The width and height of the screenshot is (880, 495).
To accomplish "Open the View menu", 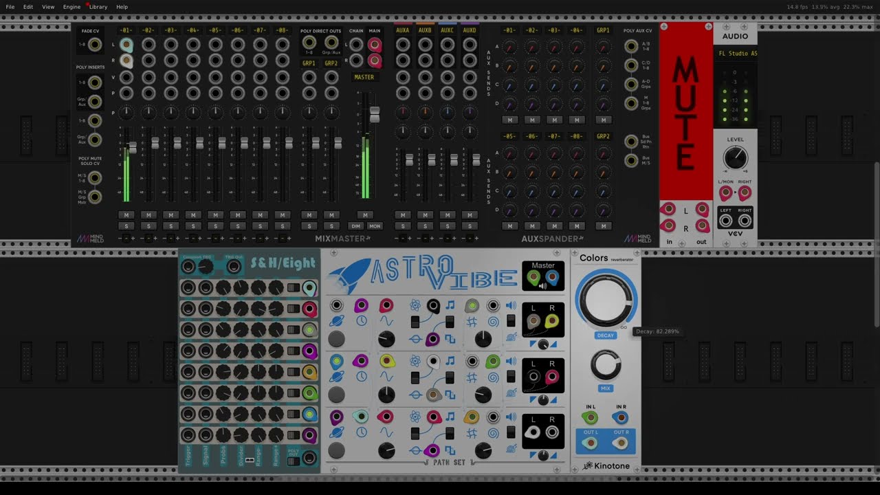I will [x=48, y=7].
